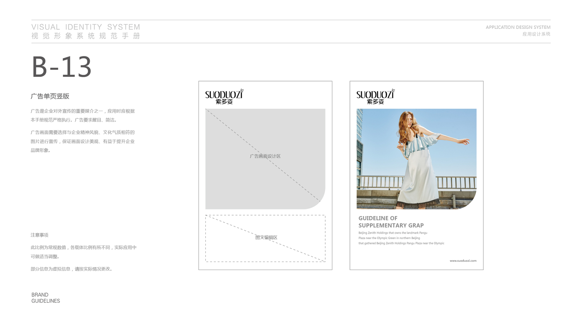571x321 pixels.
Task: Open the www.suoduozi.com link
Action: [463, 261]
